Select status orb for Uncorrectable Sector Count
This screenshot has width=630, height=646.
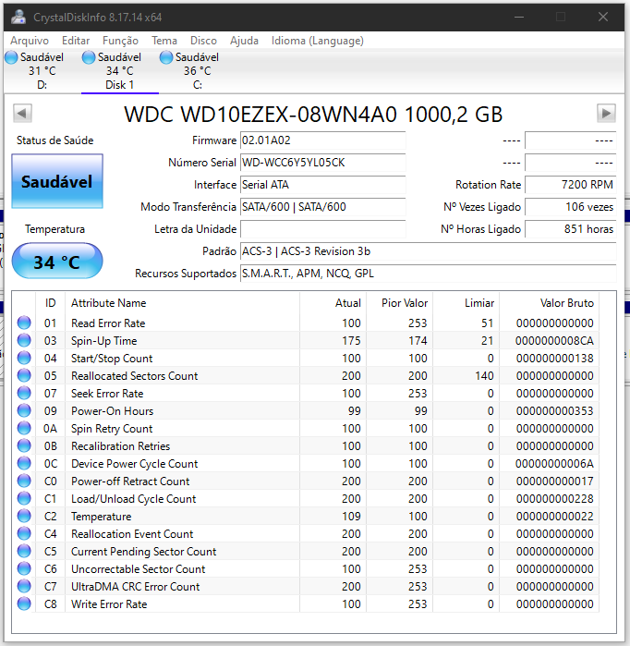tap(24, 568)
